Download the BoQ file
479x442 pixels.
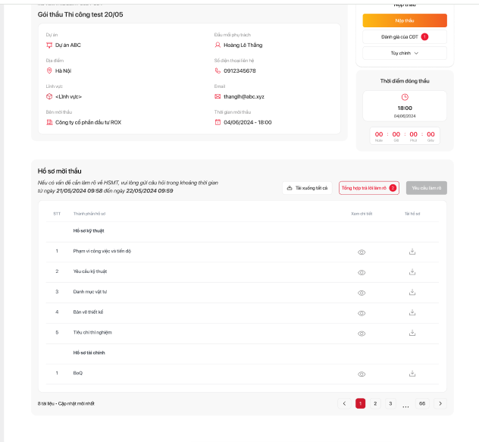click(412, 373)
